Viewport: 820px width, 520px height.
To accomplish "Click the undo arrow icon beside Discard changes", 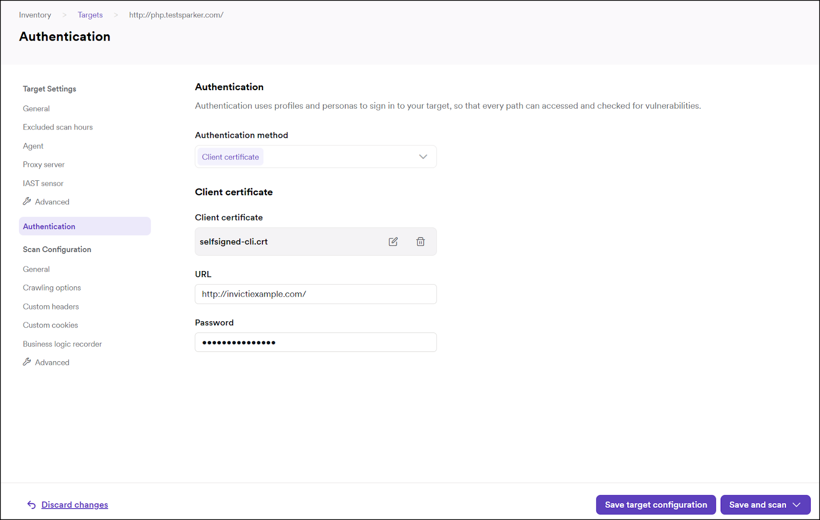I will tap(31, 505).
